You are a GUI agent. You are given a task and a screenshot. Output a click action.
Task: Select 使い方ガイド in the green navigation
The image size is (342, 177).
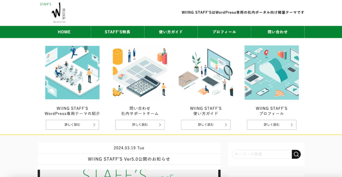click(x=171, y=32)
